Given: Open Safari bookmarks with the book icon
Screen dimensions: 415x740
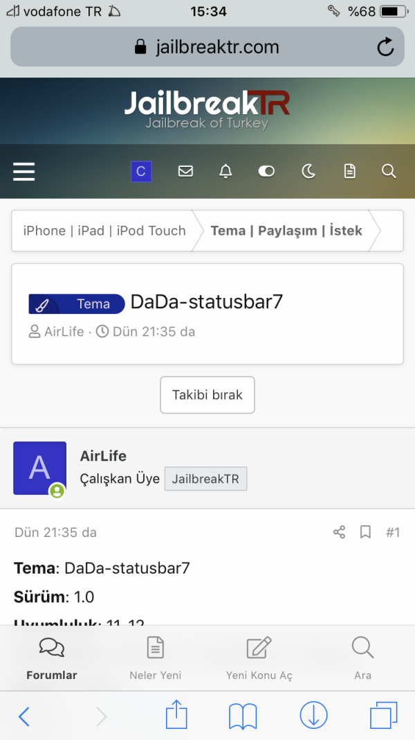Looking at the screenshot, I should coord(243,716).
